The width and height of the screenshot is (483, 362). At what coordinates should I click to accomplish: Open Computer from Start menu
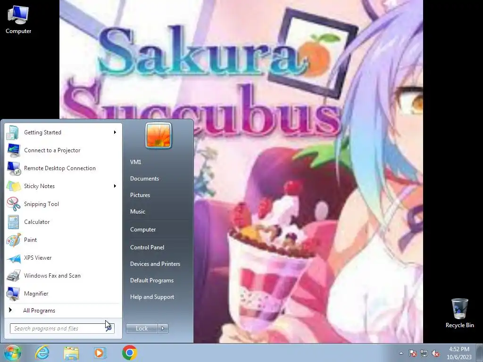[142, 230]
